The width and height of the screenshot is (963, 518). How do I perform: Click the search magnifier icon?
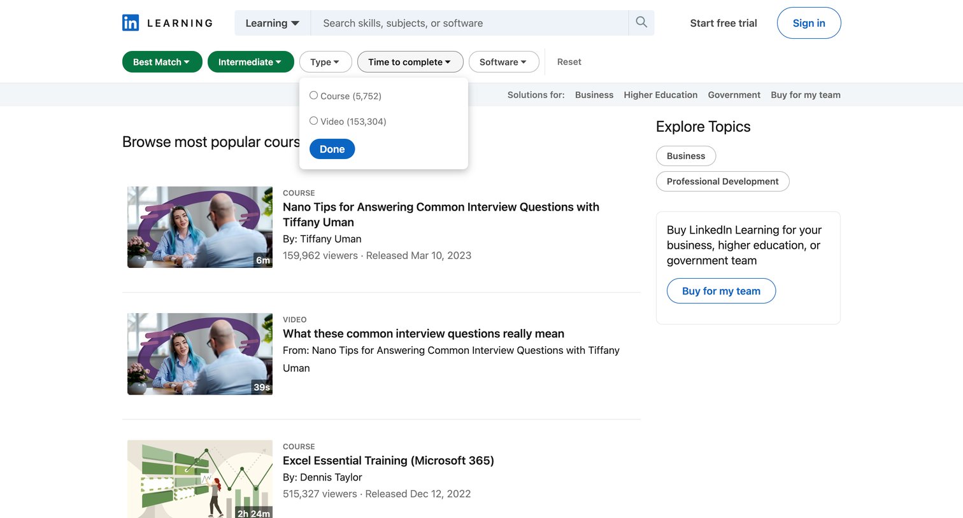click(641, 23)
